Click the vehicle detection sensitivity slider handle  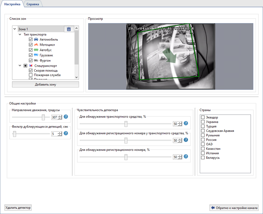click(x=126, y=124)
